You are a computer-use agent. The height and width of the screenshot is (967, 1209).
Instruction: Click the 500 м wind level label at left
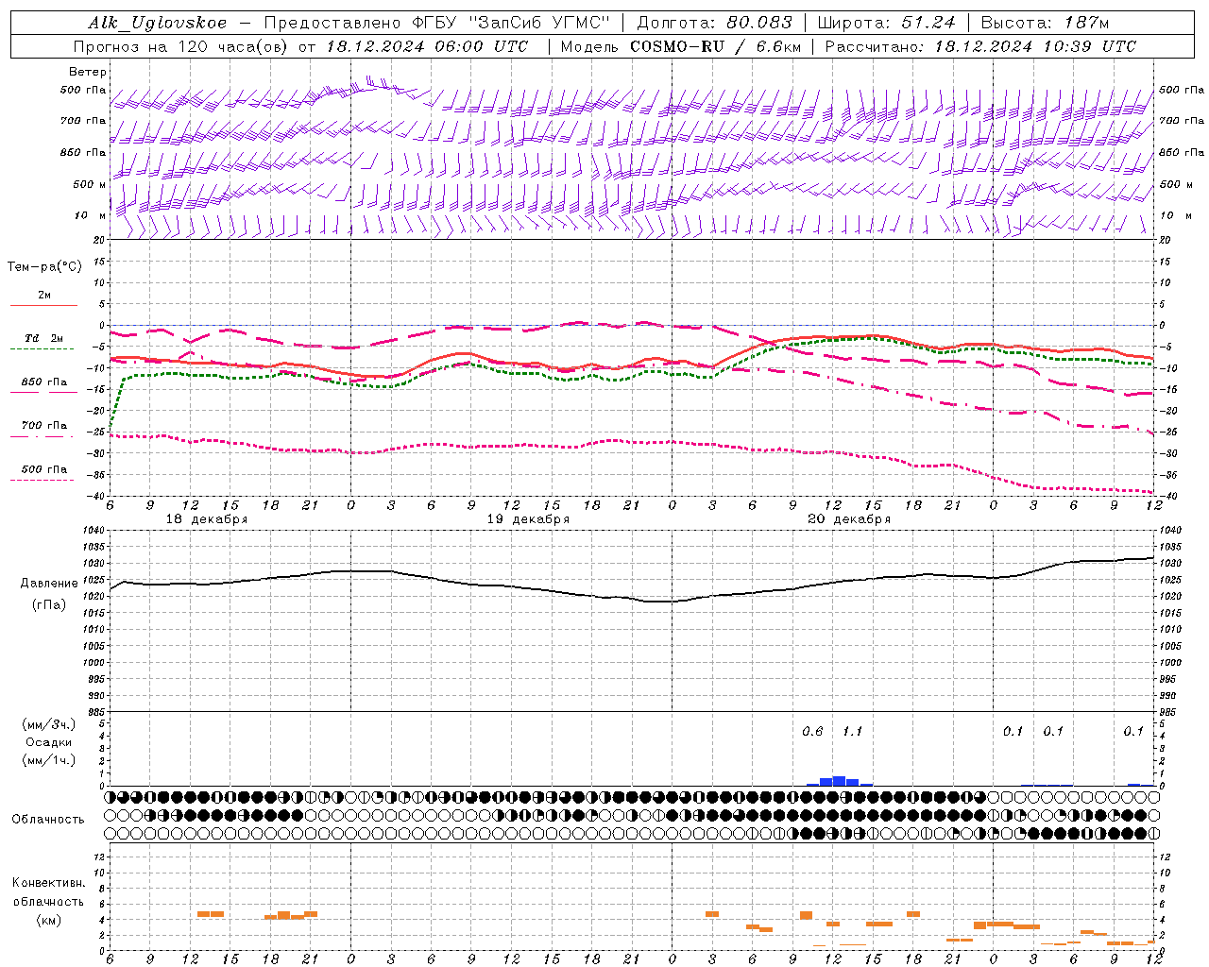coord(90,185)
